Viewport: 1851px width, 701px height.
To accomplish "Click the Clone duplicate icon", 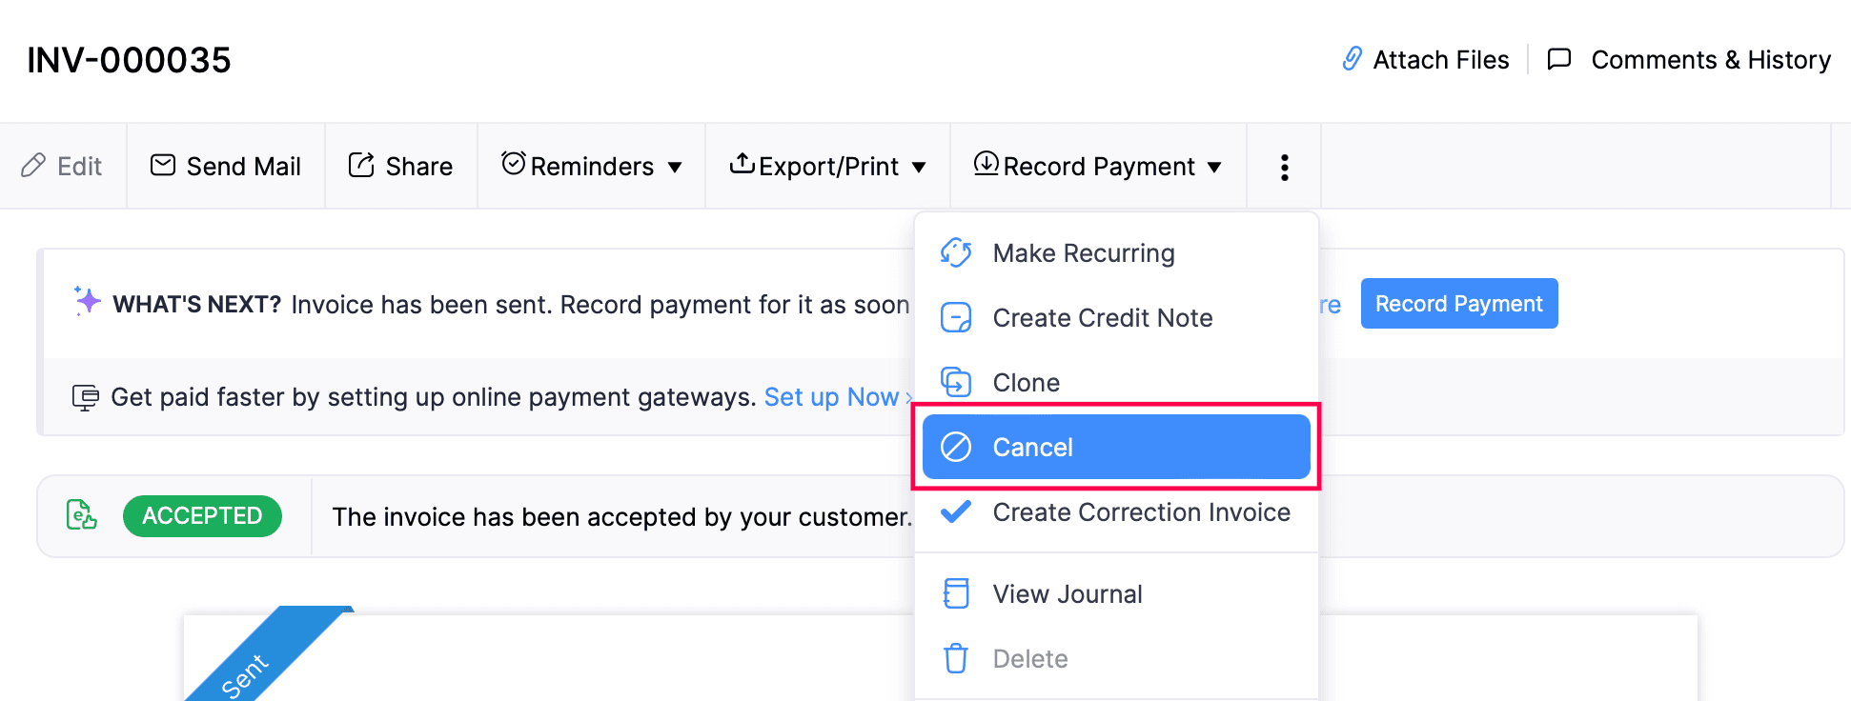I will 955,382.
